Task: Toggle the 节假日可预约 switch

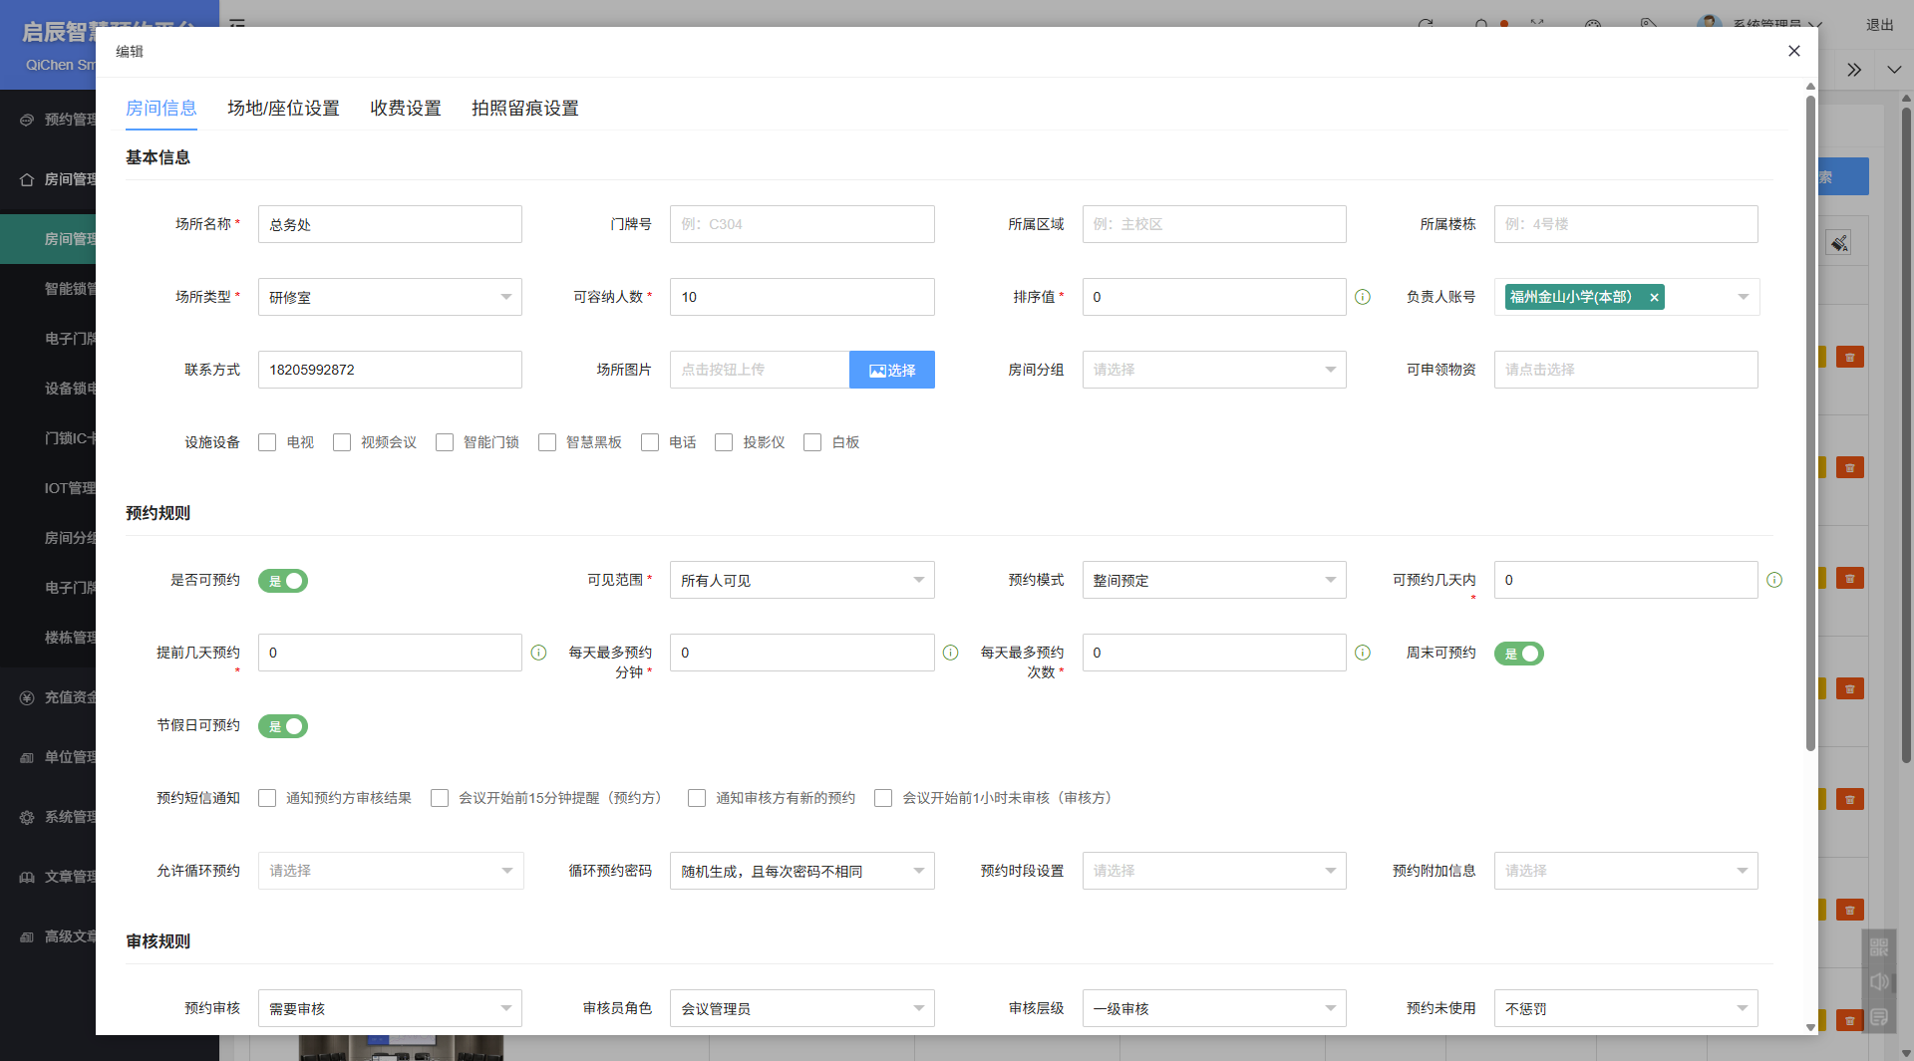Action: [283, 726]
